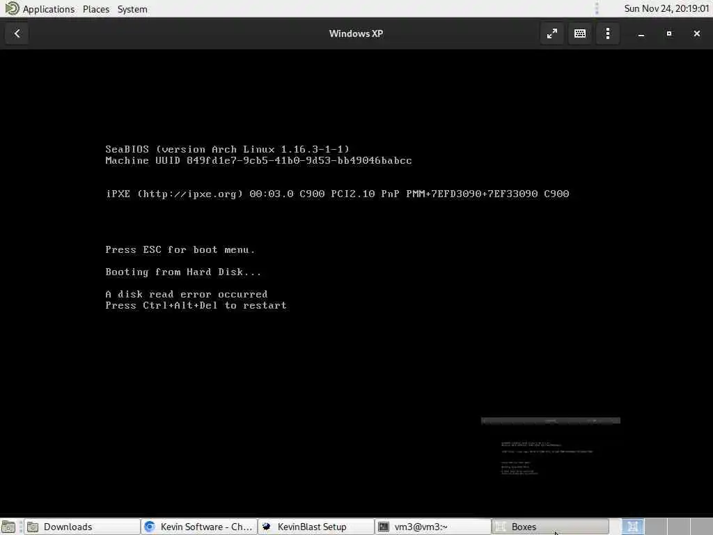
Task: Select the first workspace in the switcher
Action: (x=633, y=527)
